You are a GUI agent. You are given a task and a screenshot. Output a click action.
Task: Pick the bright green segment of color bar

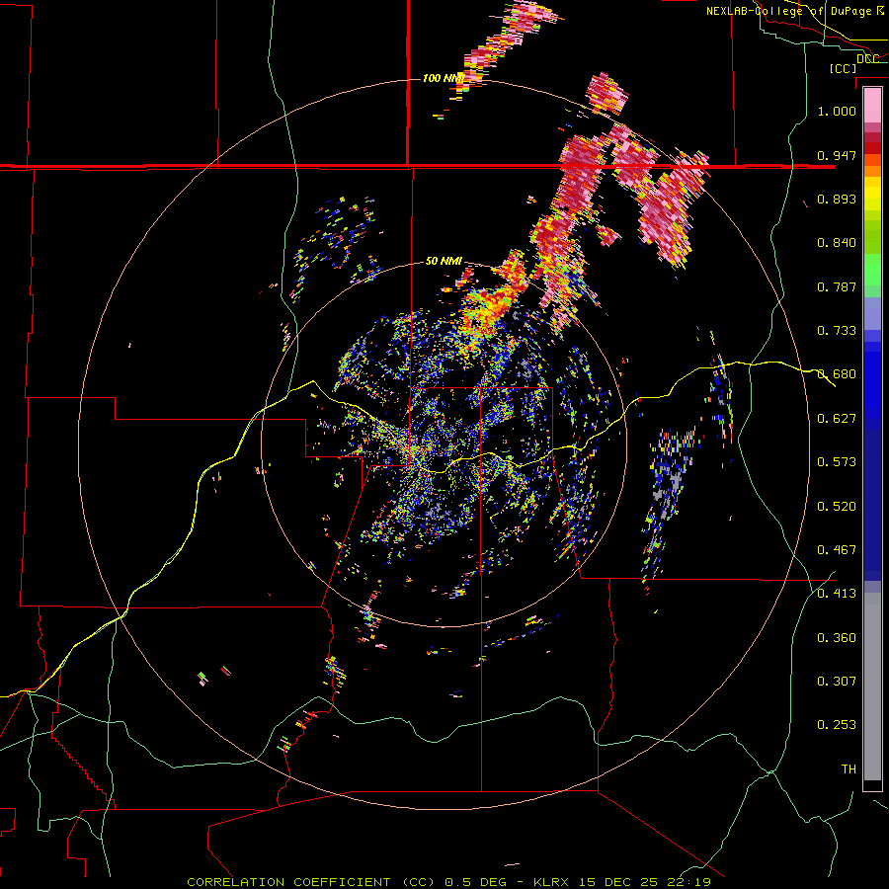tap(872, 270)
